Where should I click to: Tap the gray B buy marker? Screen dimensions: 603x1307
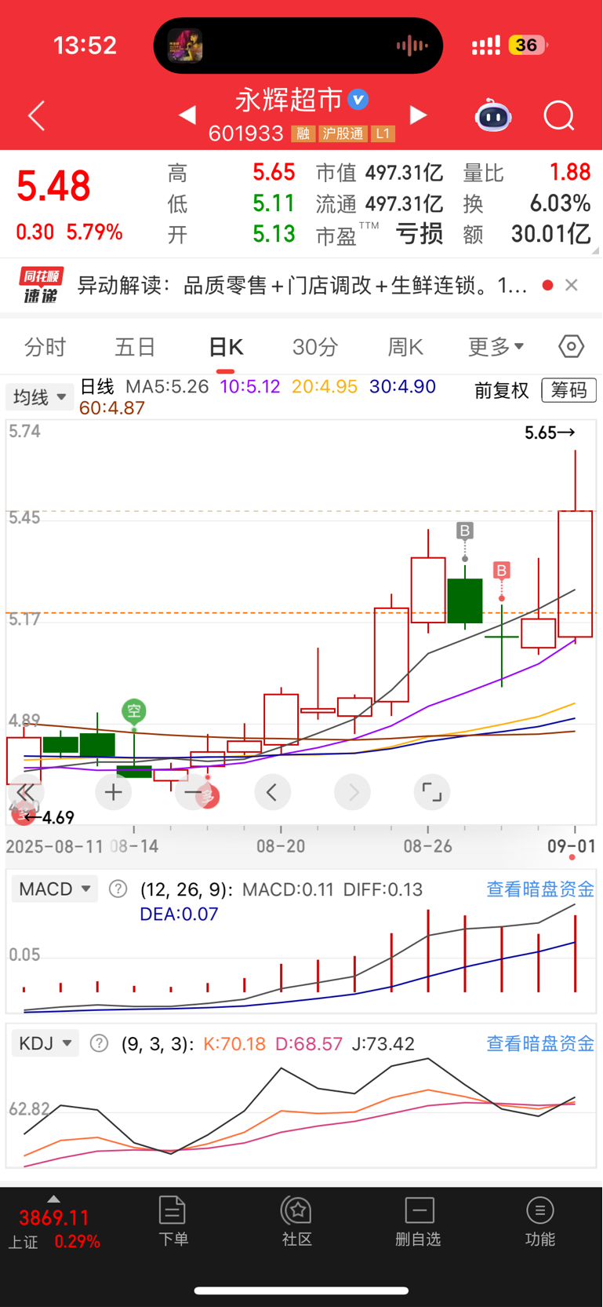coord(465,531)
